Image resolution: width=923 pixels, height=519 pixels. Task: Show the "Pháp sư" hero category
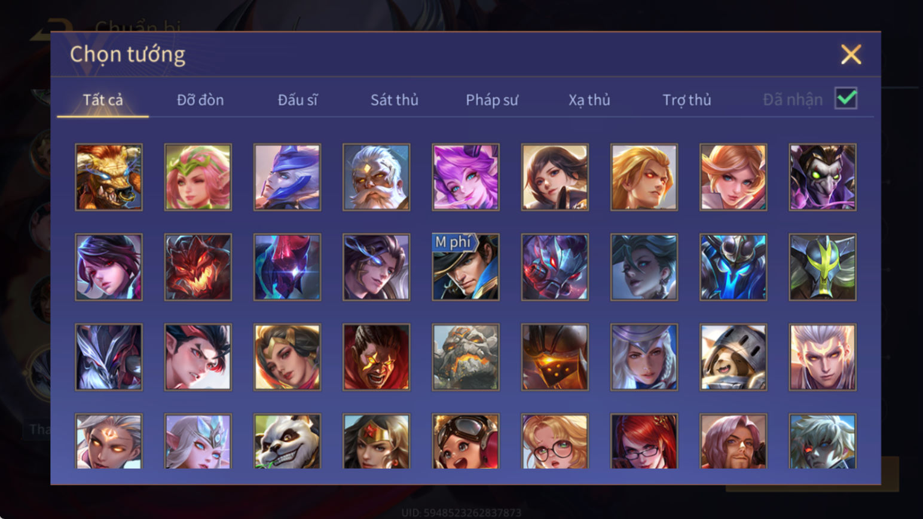(x=492, y=100)
